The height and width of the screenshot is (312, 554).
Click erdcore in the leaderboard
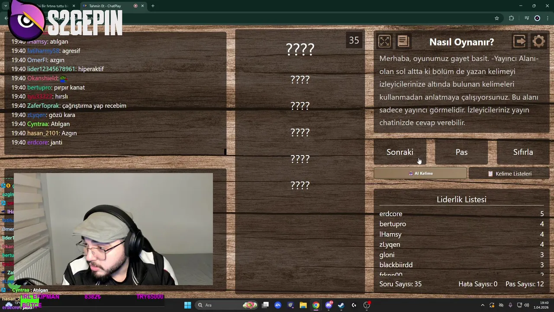click(x=391, y=214)
